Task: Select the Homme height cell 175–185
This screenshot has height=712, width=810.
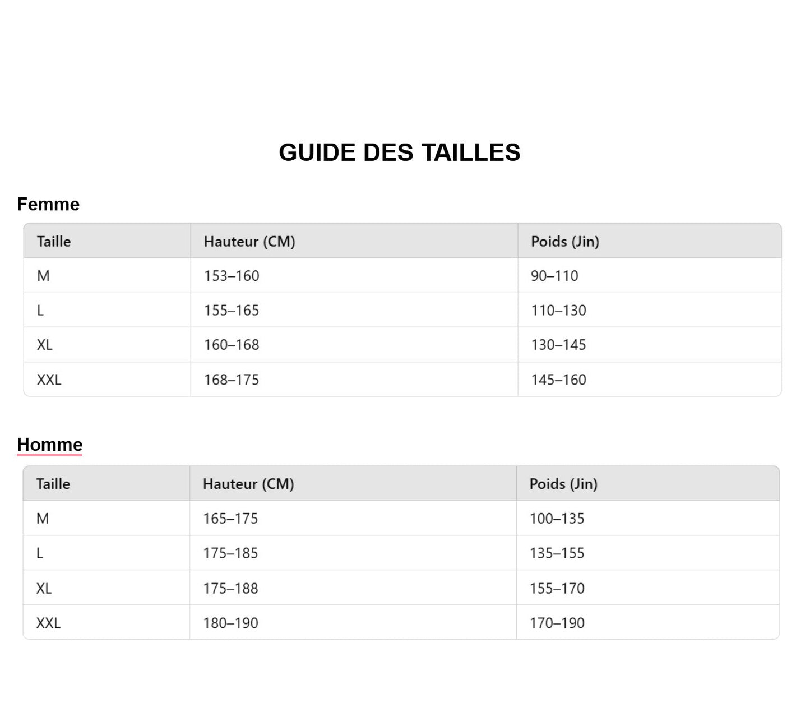Action: [x=230, y=553]
